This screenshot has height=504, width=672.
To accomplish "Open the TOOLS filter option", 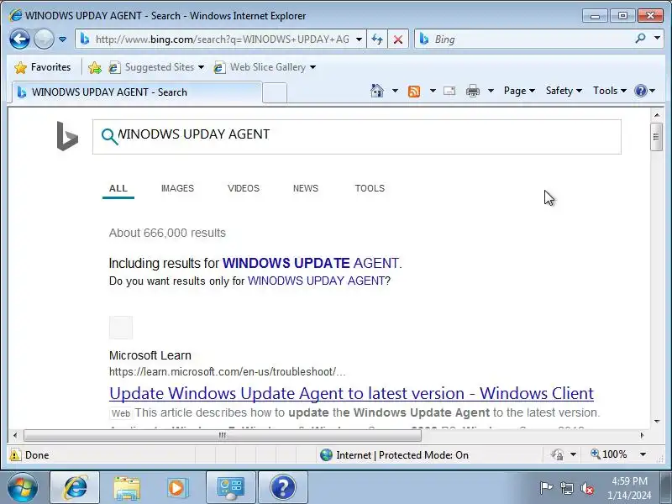I will coord(370,188).
